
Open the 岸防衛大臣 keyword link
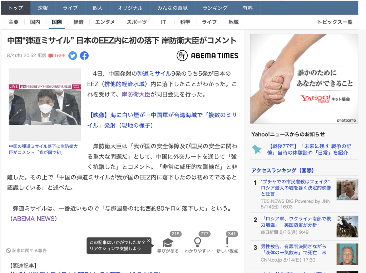[x=137, y=94]
